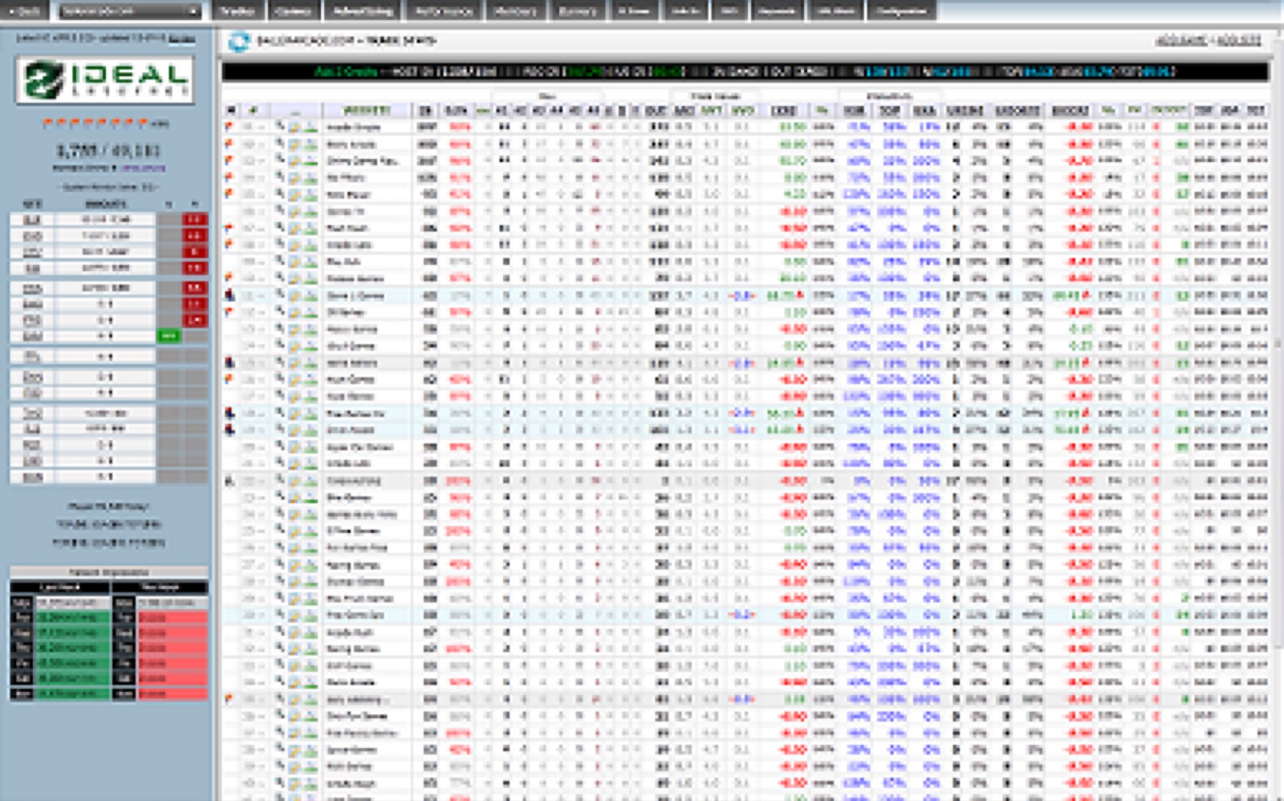Screen dimensions: 1284x801
Task: Click the topmost red button in left sites panel
Action: [195, 219]
